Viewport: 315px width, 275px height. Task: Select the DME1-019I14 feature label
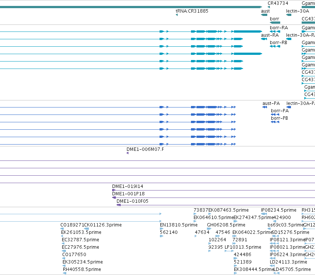coord(128,186)
